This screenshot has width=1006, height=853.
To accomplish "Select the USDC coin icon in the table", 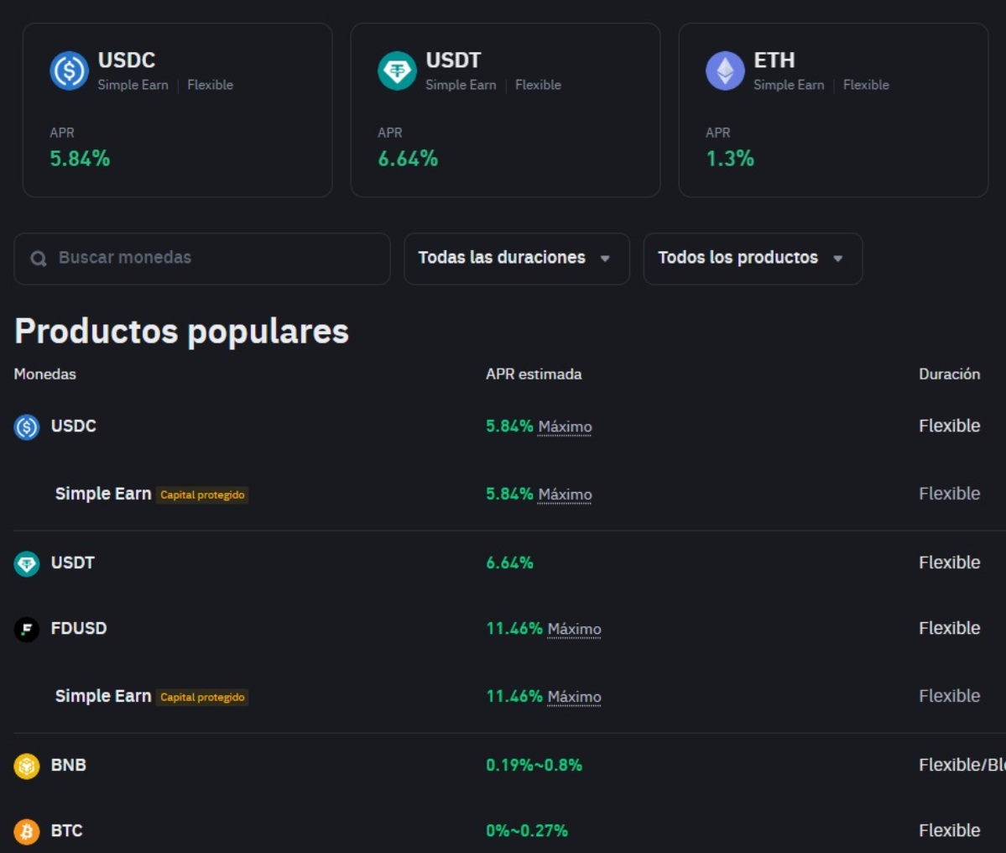I will pyautogui.click(x=28, y=426).
